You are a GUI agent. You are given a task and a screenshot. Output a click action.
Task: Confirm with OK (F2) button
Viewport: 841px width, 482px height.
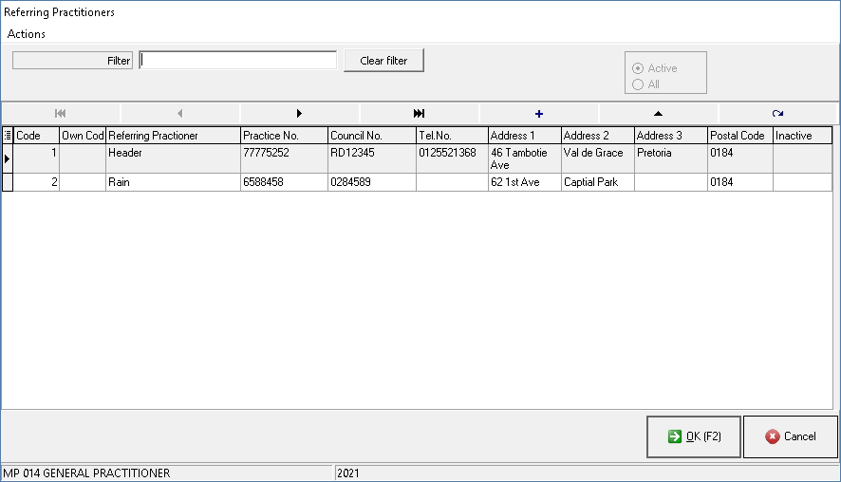click(694, 436)
